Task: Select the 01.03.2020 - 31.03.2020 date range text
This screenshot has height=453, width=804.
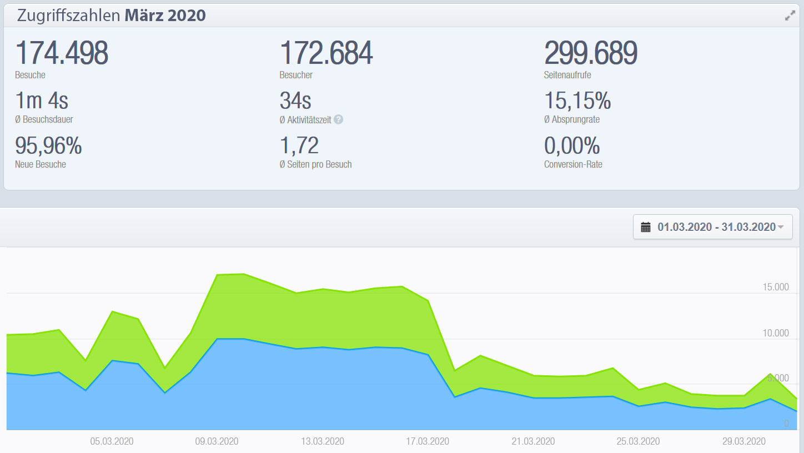Action: coord(716,227)
